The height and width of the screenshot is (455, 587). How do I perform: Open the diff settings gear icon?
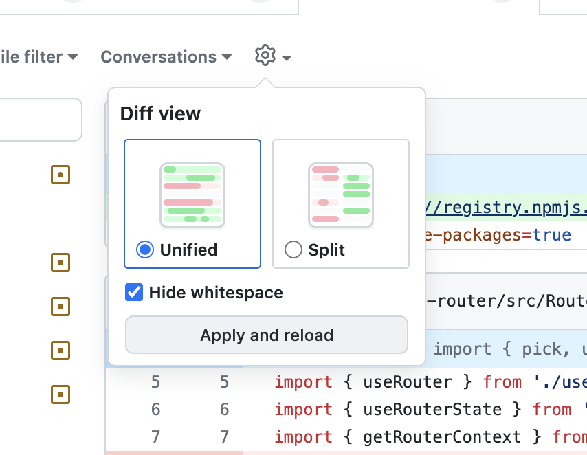tap(265, 56)
